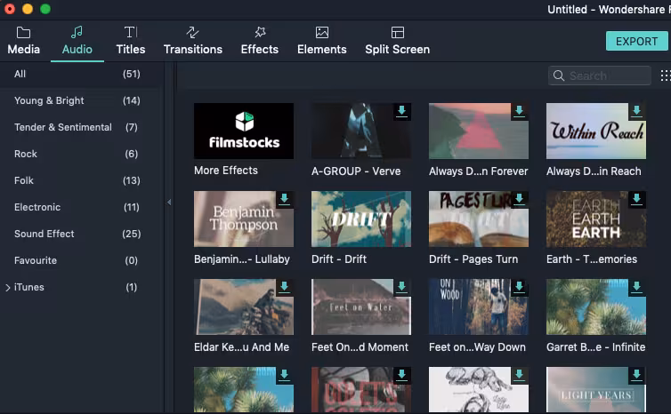Expand the iTunes category
The image size is (671, 414).
click(8, 288)
